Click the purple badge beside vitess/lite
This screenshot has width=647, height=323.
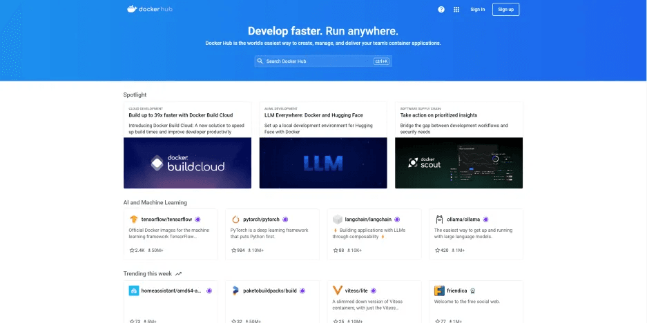(x=374, y=291)
